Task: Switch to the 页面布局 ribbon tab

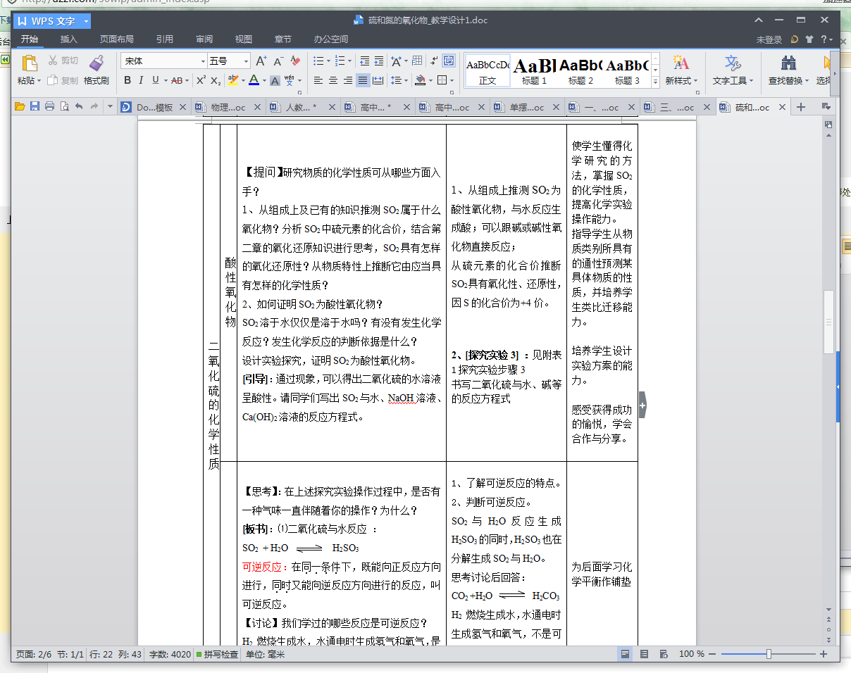Action: (117, 39)
